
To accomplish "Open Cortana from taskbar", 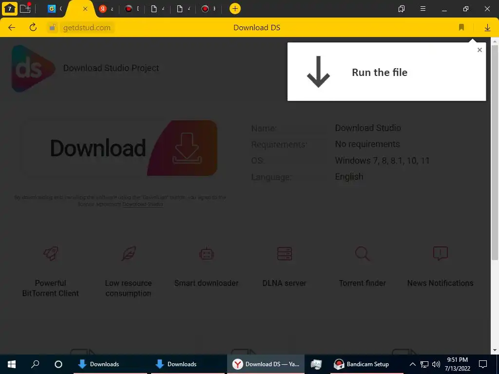I will point(58,364).
